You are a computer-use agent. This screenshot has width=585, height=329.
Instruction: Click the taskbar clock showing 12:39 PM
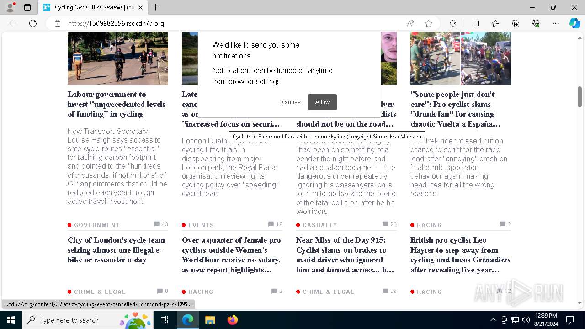click(x=546, y=320)
